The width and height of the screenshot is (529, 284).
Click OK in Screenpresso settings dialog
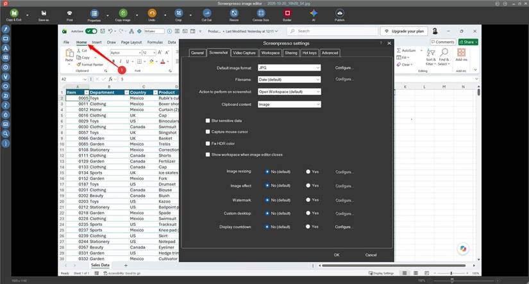coord(337,255)
